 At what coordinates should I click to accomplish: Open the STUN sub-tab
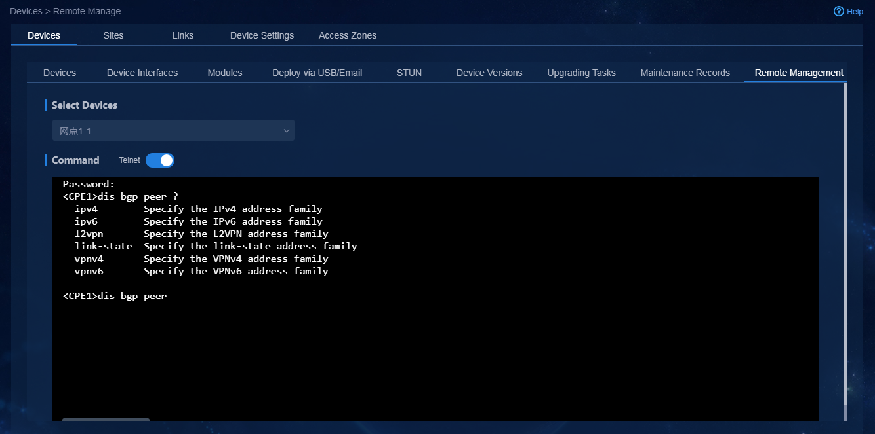[409, 73]
